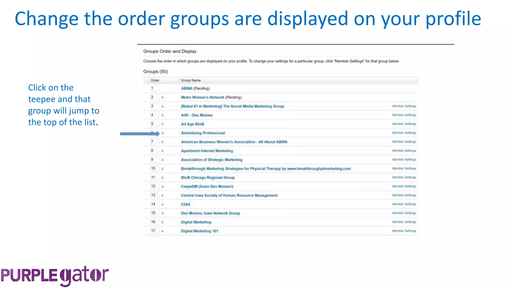
Task: Click order field 12 for CarpeDM
Action: click(x=154, y=186)
